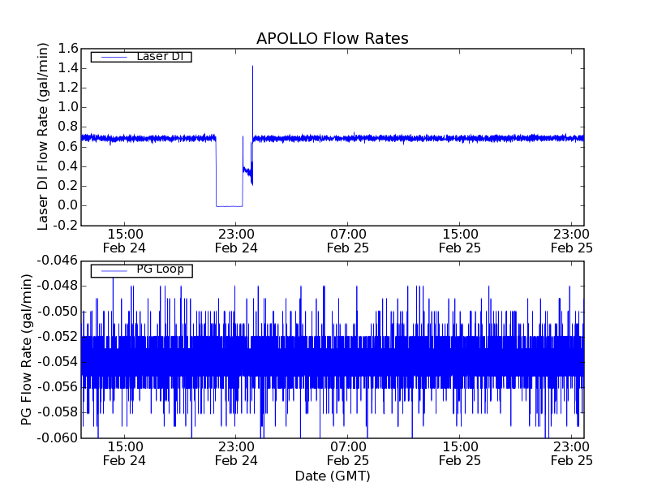Click the blue line sample in Laser DI legend

pos(111,57)
